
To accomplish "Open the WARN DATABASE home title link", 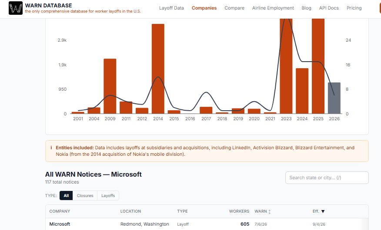I will 48,5.
